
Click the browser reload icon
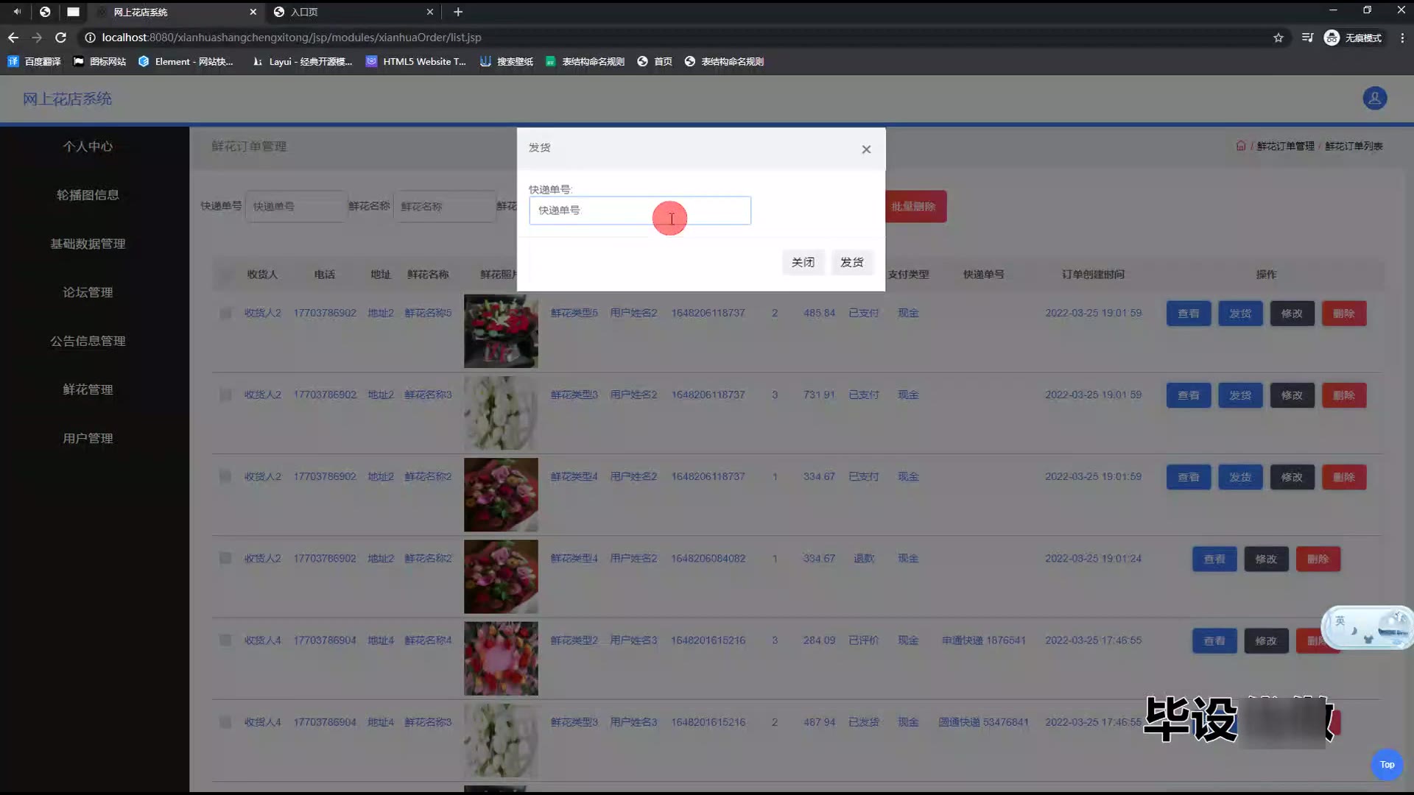click(x=61, y=38)
